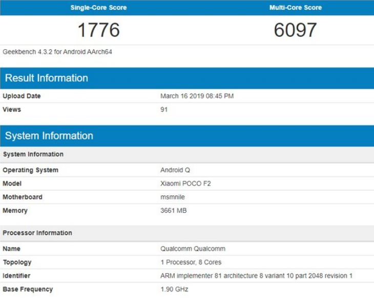The width and height of the screenshot is (374, 301).
Task: Click the Operating System label
Action: pos(31,170)
